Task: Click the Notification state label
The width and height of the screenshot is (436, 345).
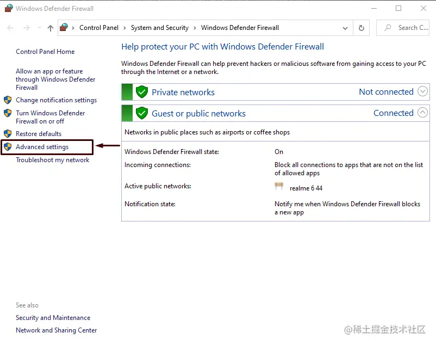Action: pyautogui.click(x=150, y=204)
